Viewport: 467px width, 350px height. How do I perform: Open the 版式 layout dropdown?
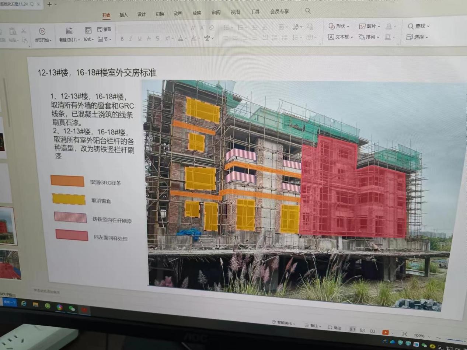[x=88, y=39]
